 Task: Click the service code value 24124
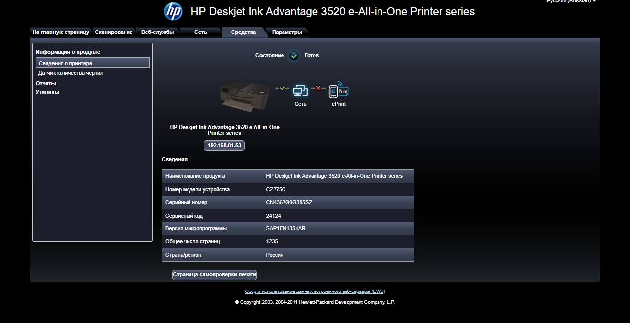(x=273, y=216)
